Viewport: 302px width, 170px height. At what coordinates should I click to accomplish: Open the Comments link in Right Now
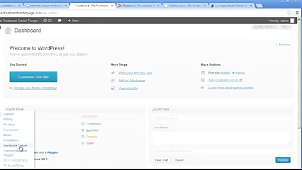[93, 124]
